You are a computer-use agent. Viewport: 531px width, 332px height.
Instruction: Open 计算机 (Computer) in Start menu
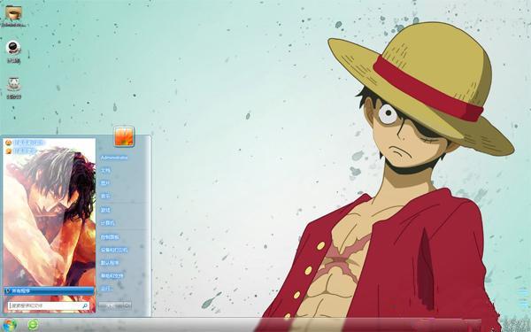107,223
